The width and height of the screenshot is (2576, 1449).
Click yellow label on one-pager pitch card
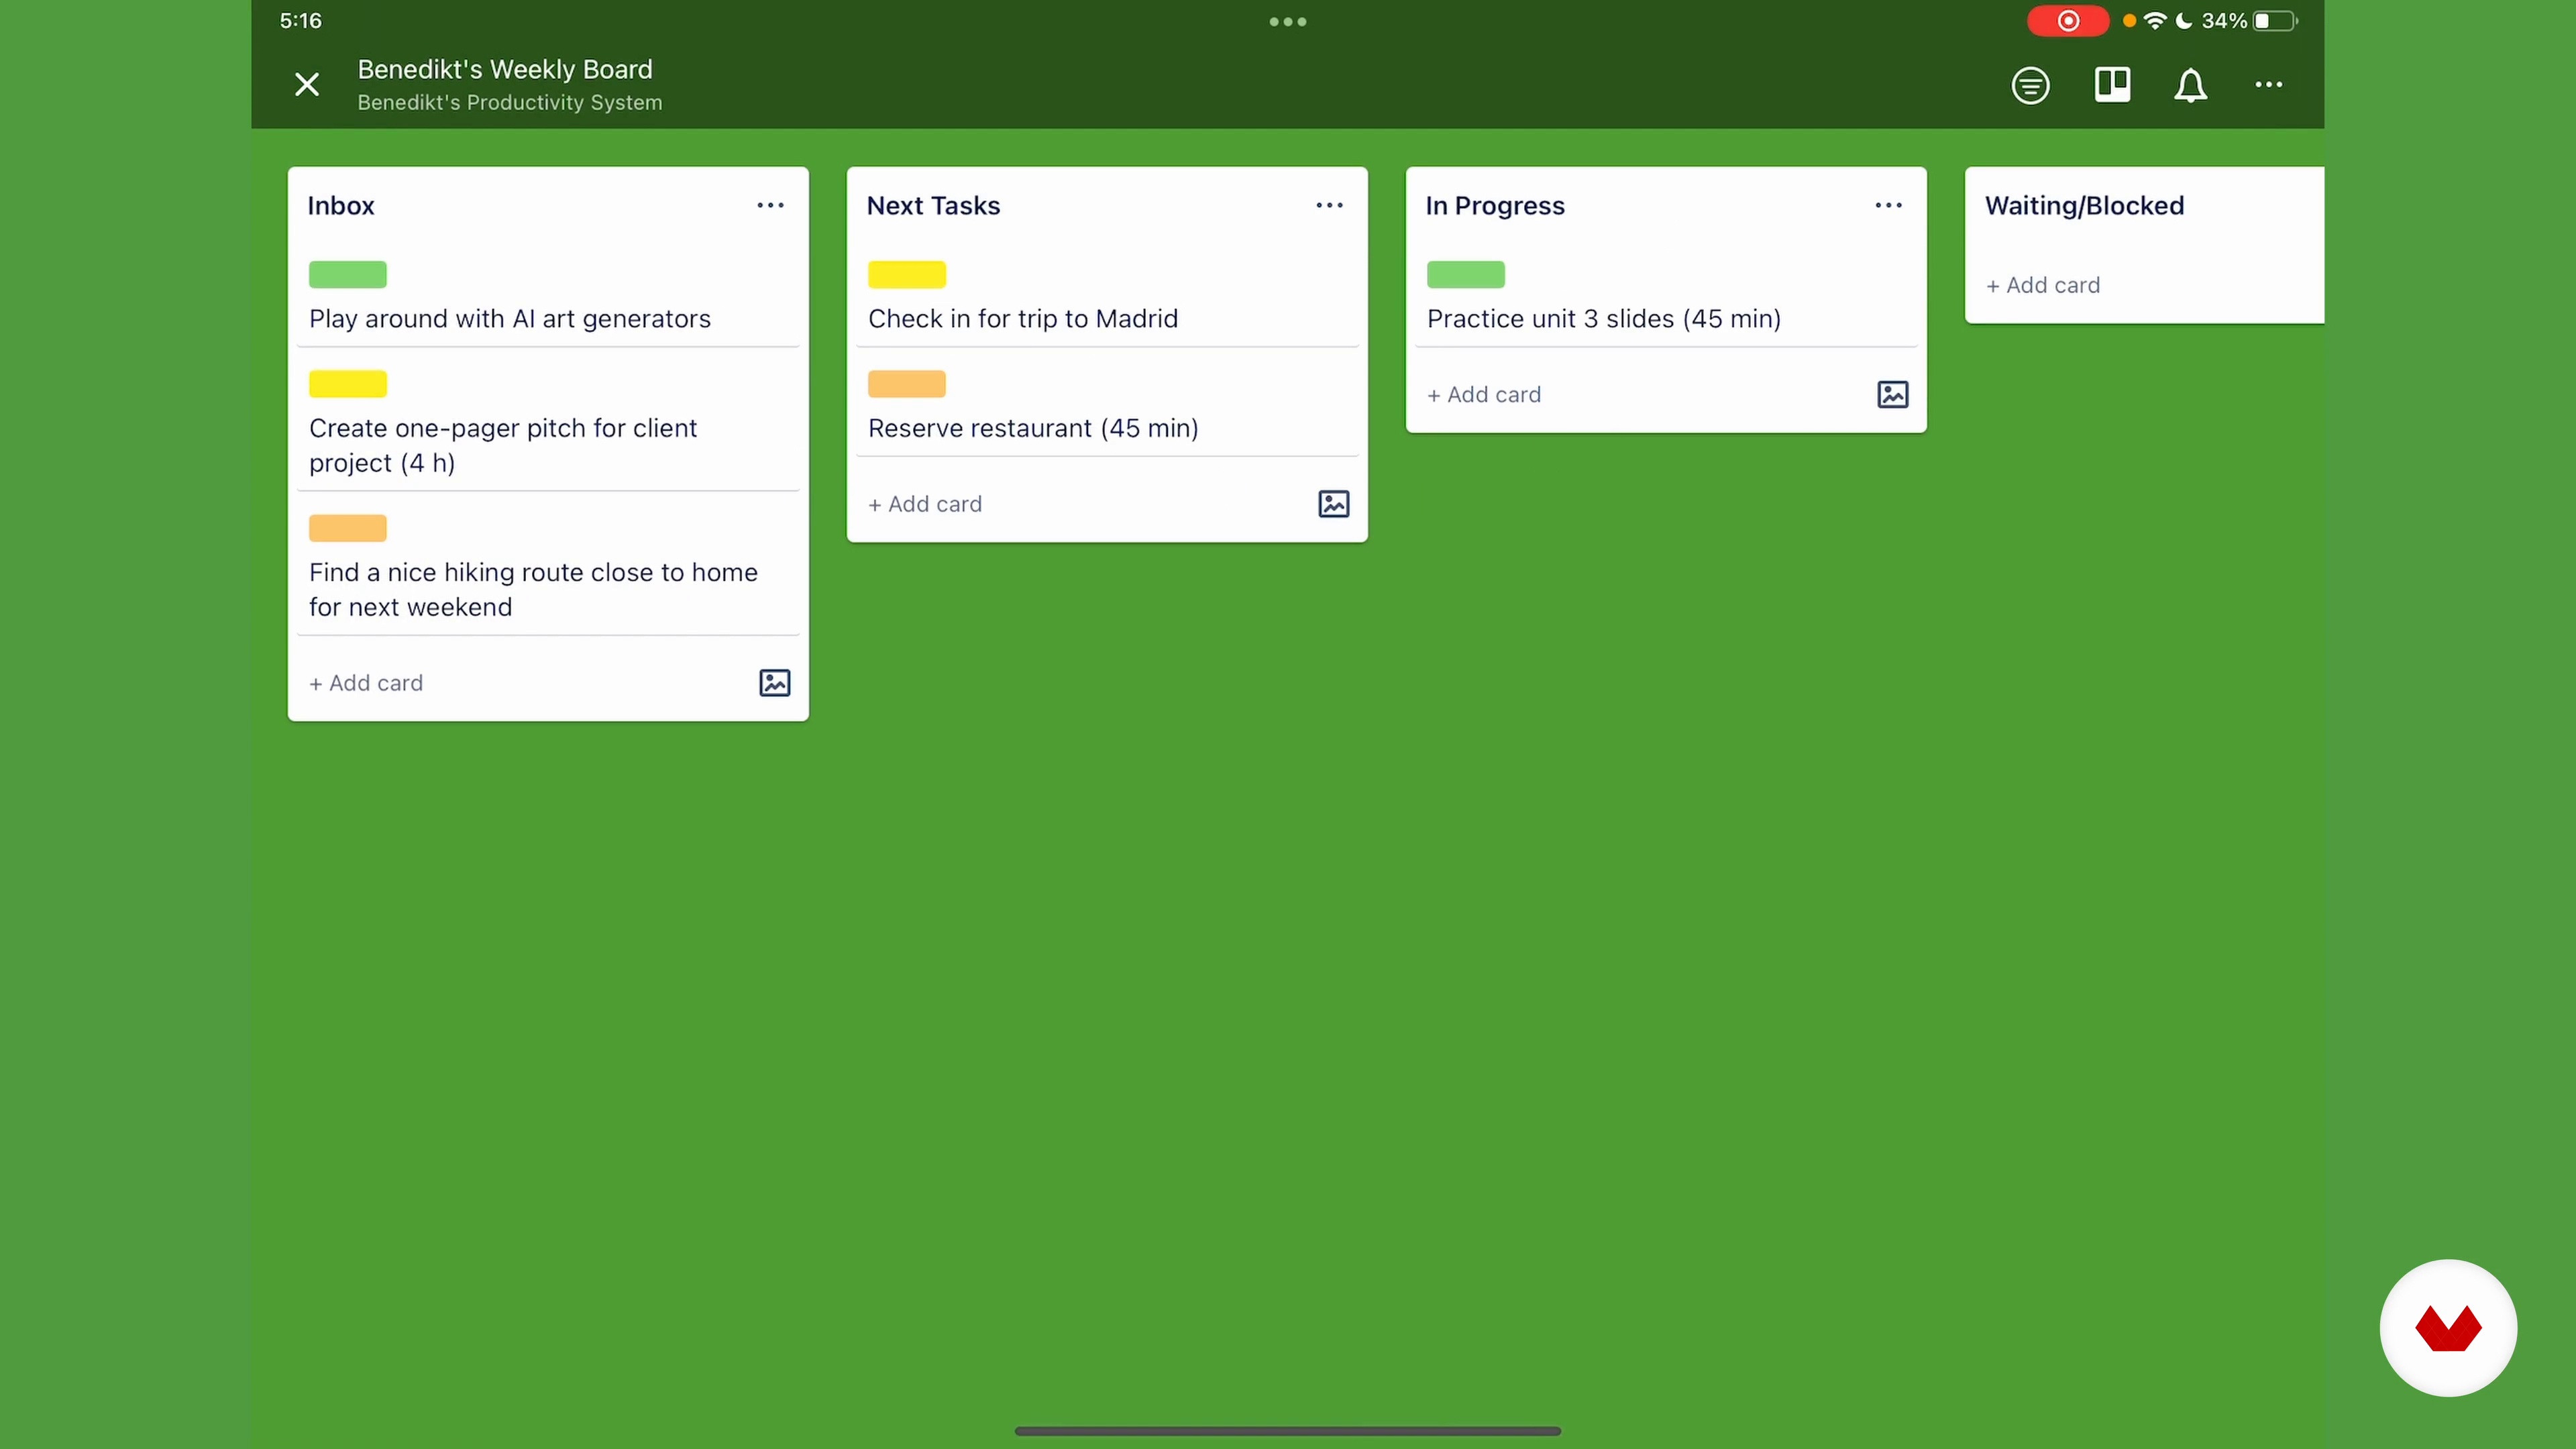point(348,384)
